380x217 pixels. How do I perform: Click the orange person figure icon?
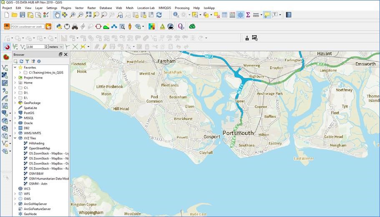click(130, 27)
